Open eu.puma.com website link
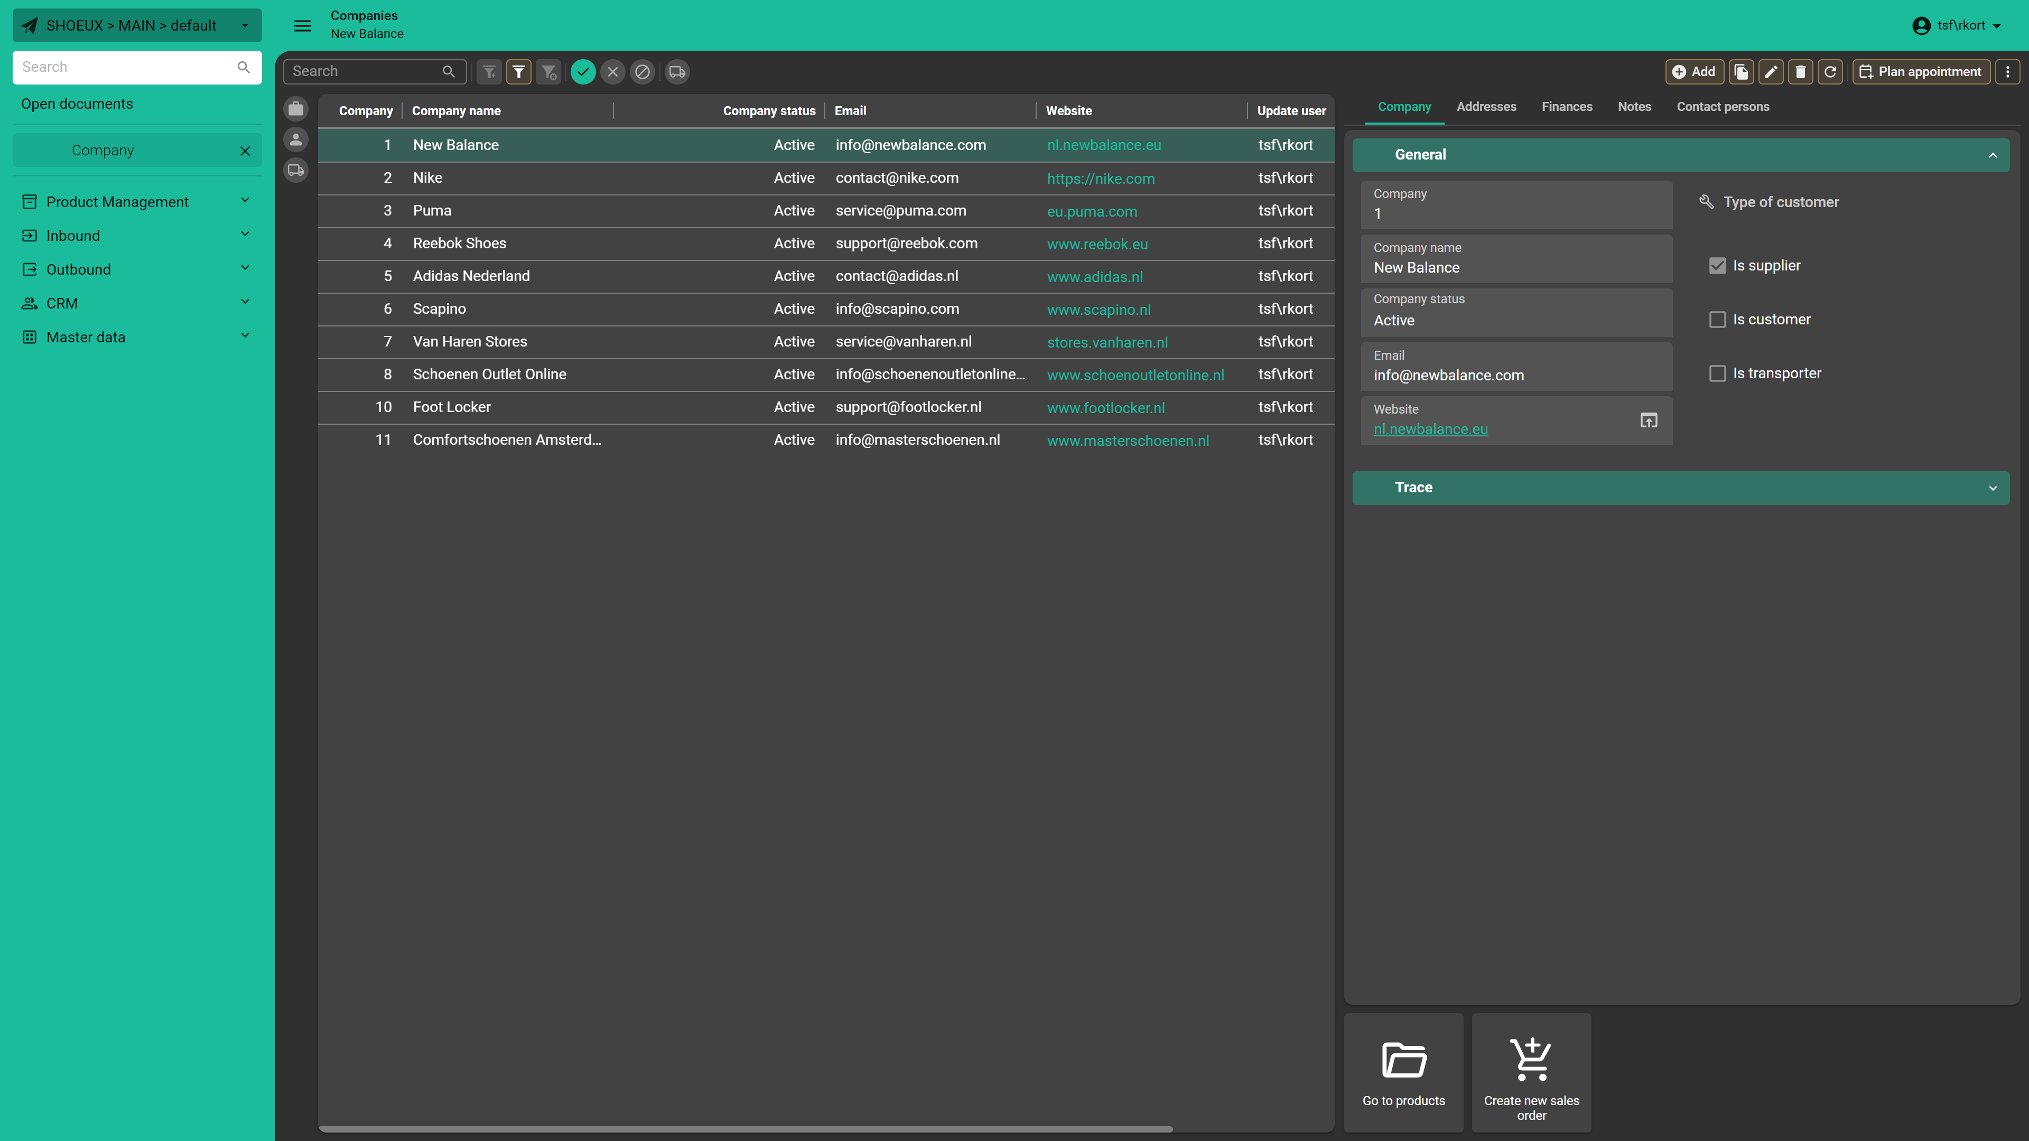This screenshot has height=1141, width=2029. tap(1092, 212)
